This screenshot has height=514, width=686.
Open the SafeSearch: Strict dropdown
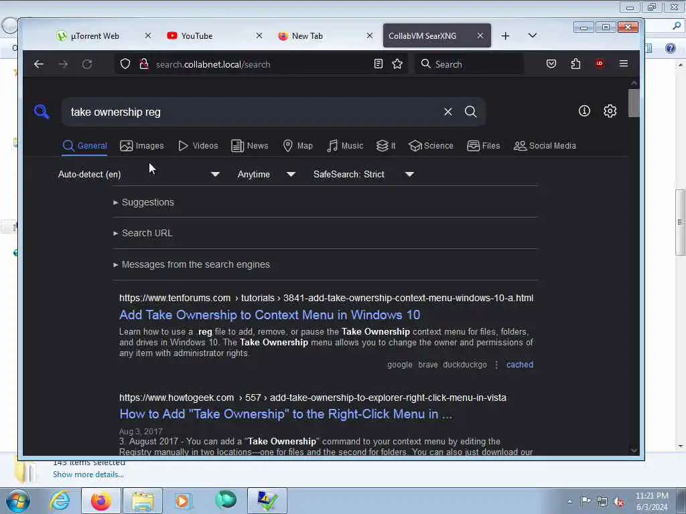[x=363, y=174]
